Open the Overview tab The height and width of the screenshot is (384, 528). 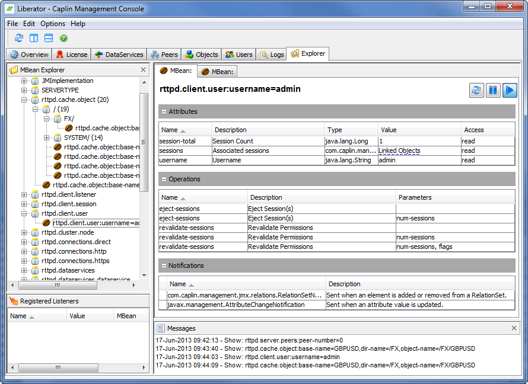tap(29, 55)
